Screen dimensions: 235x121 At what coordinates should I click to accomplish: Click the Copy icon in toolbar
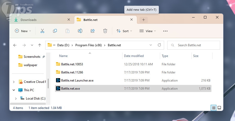pos(55,31)
